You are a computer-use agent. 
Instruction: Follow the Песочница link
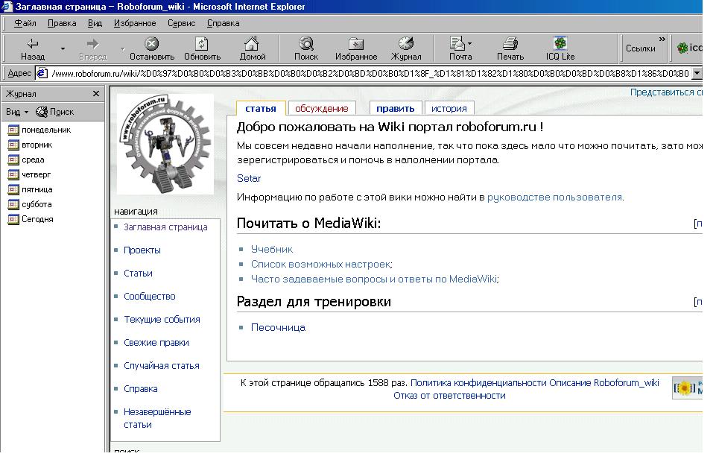point(278,327)
